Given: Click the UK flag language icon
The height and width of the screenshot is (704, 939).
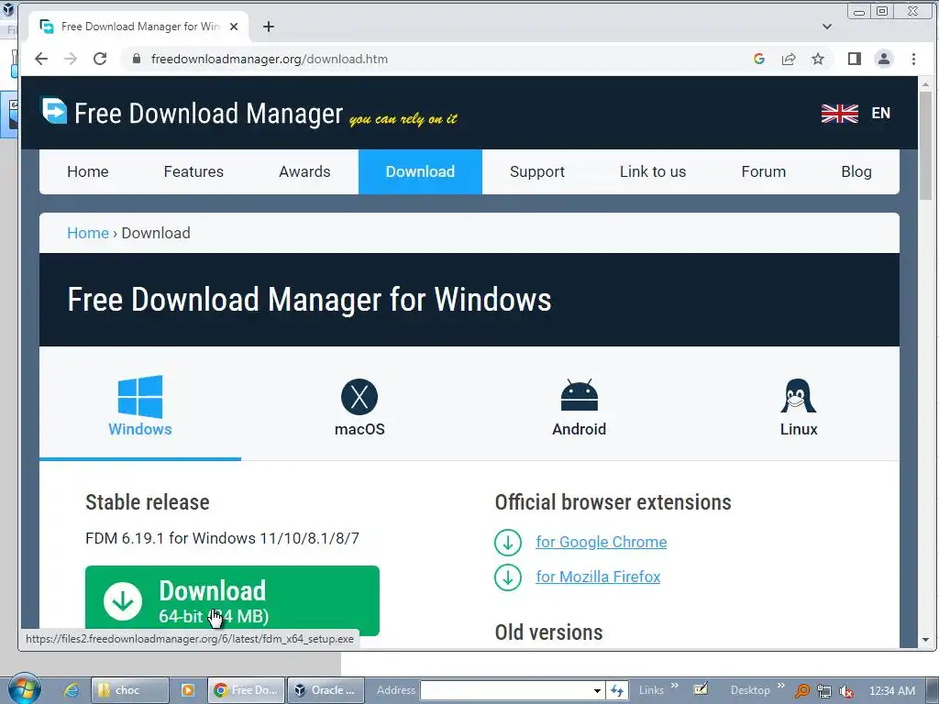Looking at the screenshot, I should (x=840, y=113).
